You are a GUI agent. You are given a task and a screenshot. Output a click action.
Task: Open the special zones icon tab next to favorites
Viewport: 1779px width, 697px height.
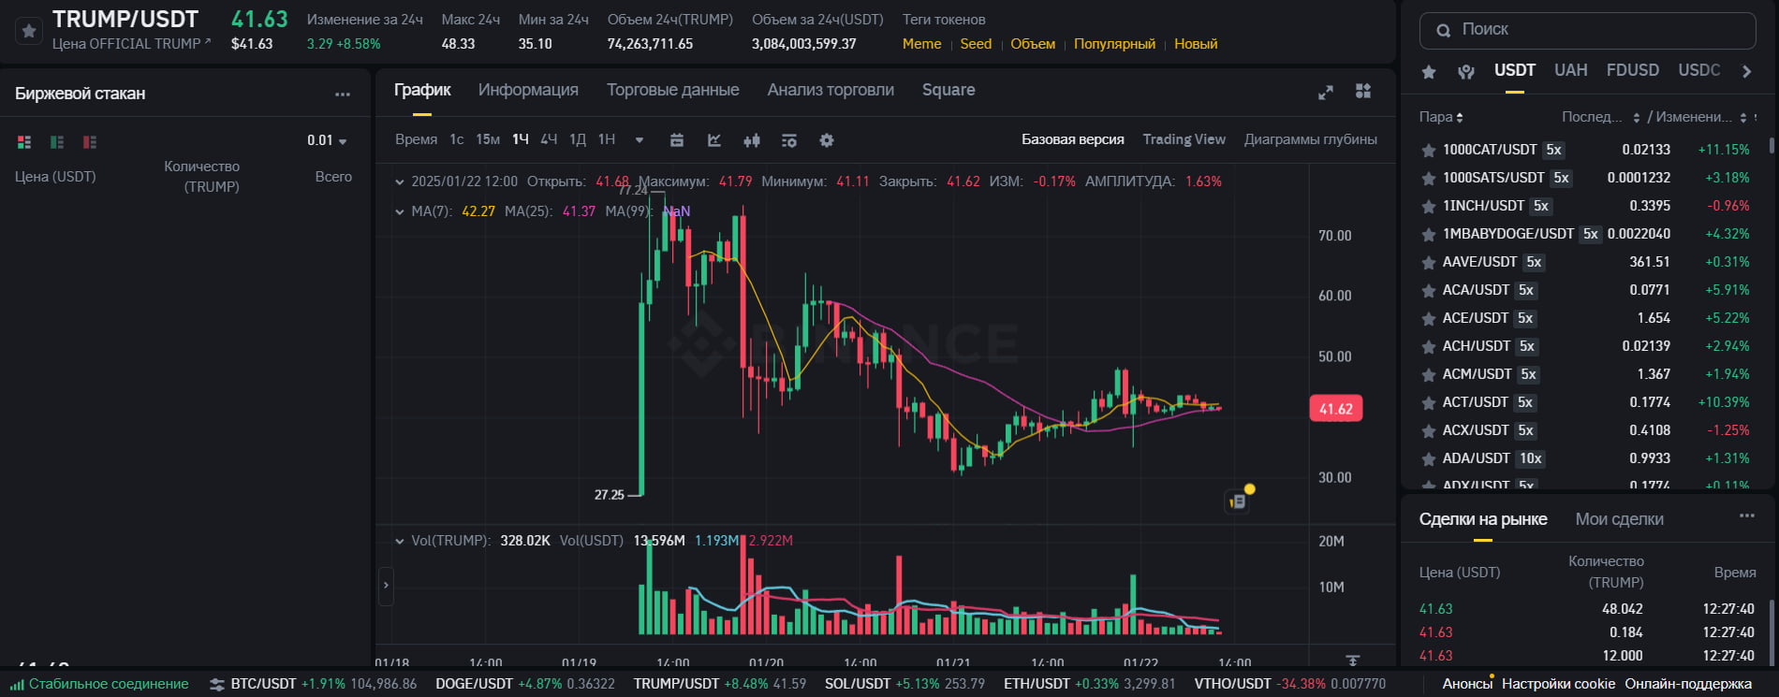point(1466,71)
